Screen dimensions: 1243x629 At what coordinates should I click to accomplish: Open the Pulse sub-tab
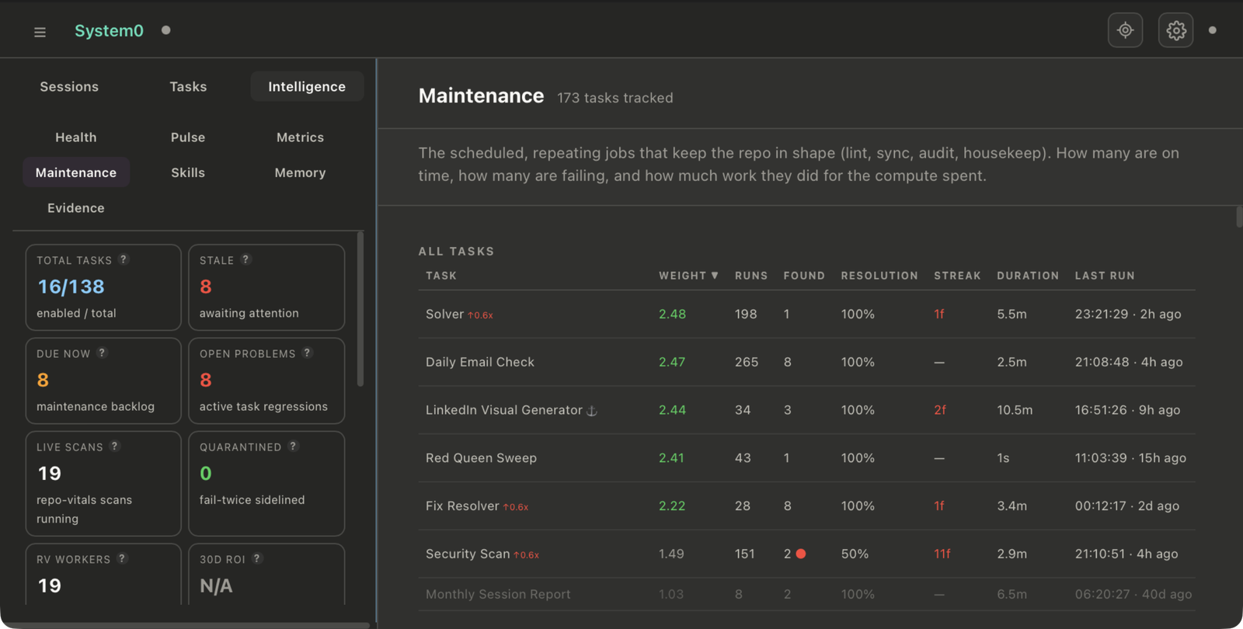click(188, 137)
